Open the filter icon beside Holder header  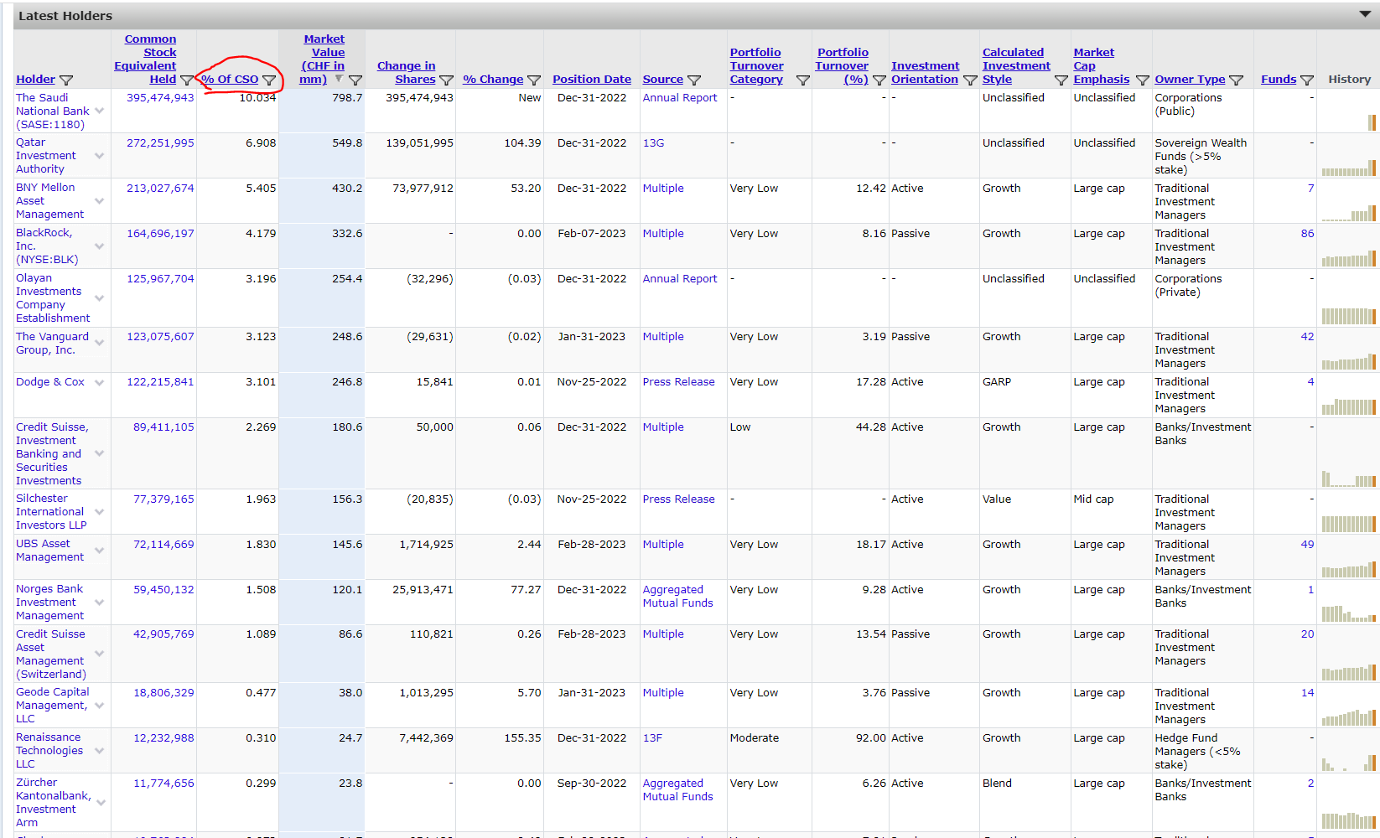(66, 80)
